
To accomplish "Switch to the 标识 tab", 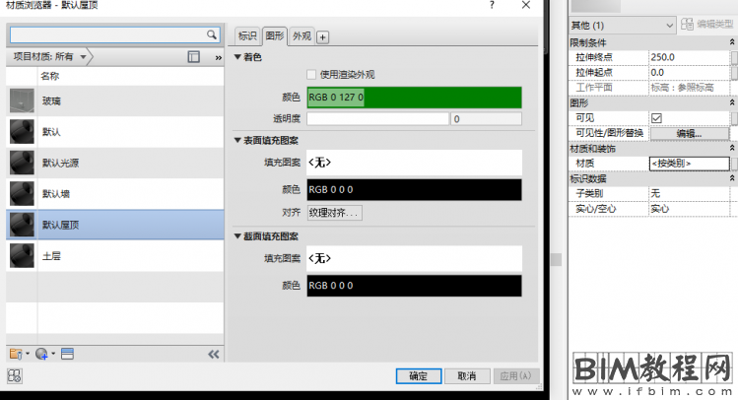I will (247, 36).
